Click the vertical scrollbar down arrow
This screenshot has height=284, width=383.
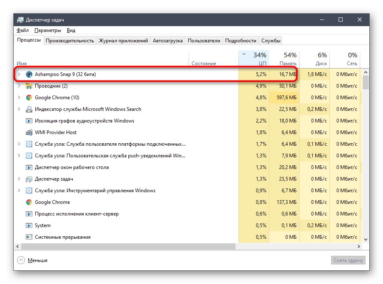pos(366,239)
